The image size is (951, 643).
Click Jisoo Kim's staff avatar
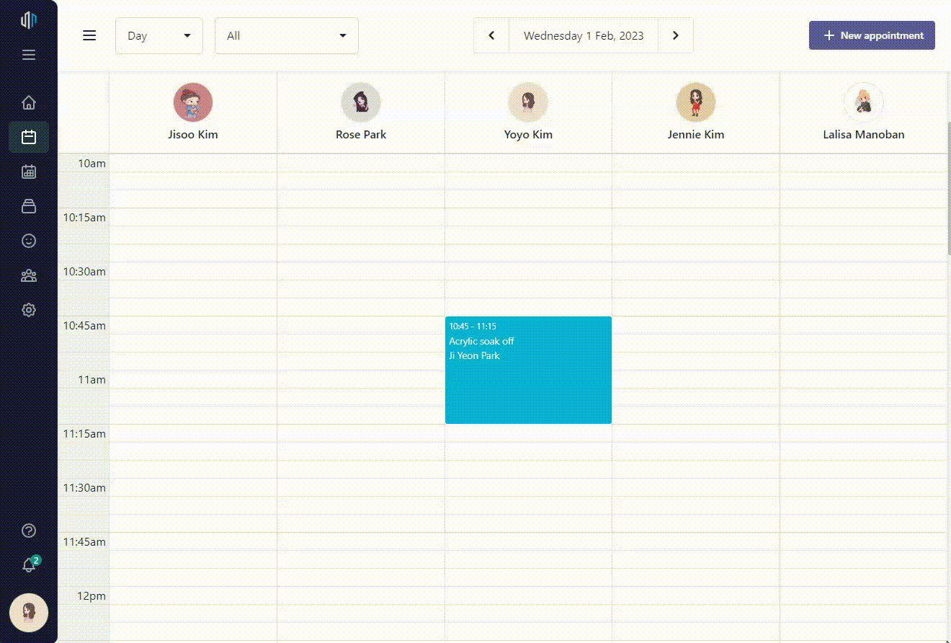click(193, 102)
